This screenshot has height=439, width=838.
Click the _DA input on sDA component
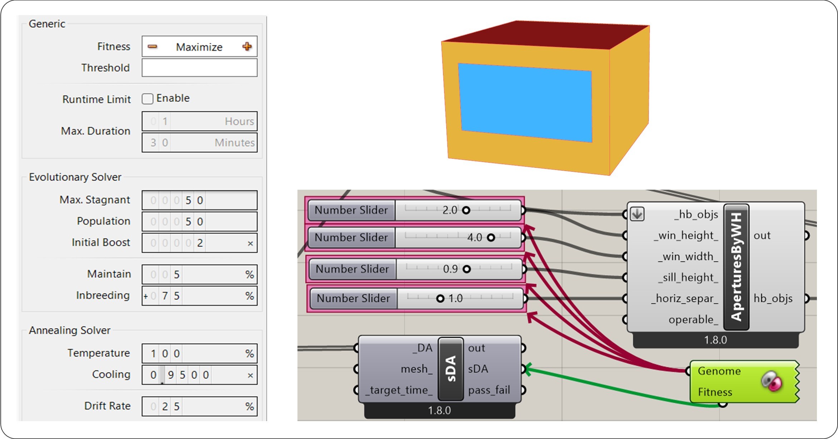(x=422, y=348)
